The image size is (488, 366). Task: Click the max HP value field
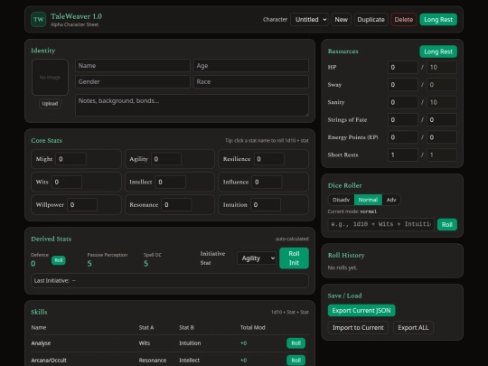(x=442, y=67)
